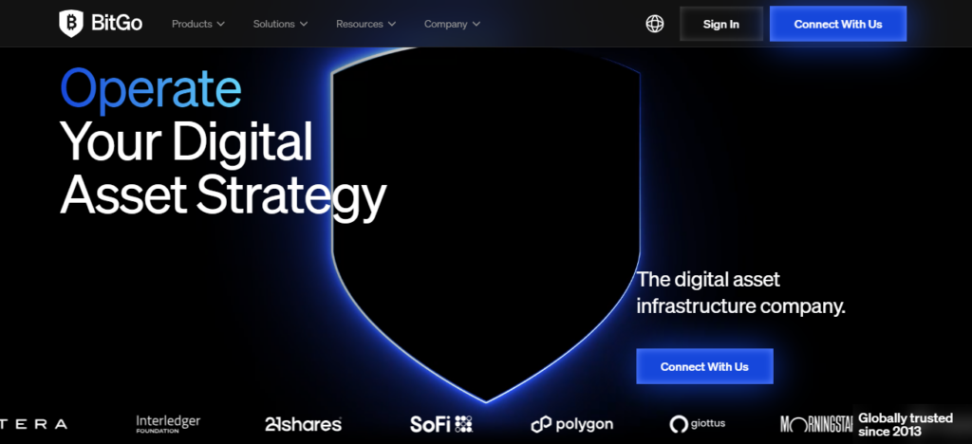Viewport: 972px width, 444px height.
Task: Click the Interledger Foundation logo
Action: tap(169, 424)
